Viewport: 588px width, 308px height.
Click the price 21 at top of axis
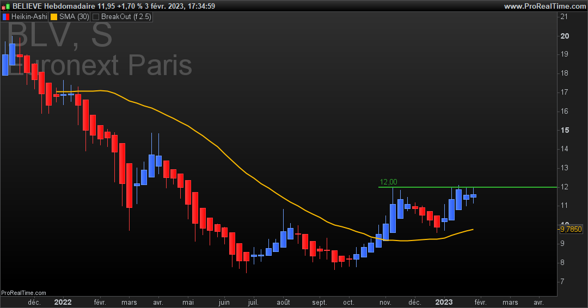point(564,16)
